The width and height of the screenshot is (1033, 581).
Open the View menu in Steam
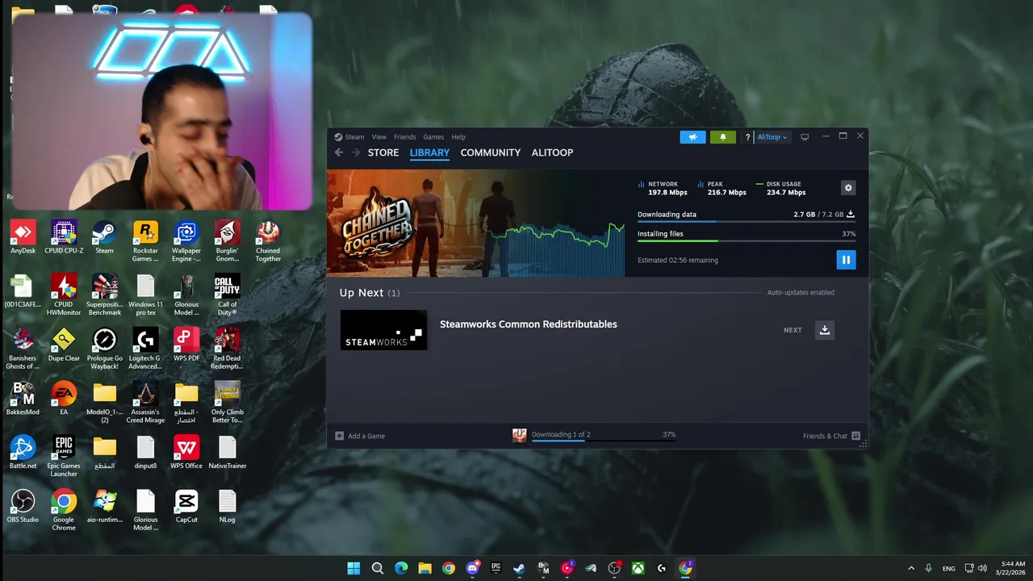pos(378,137)
